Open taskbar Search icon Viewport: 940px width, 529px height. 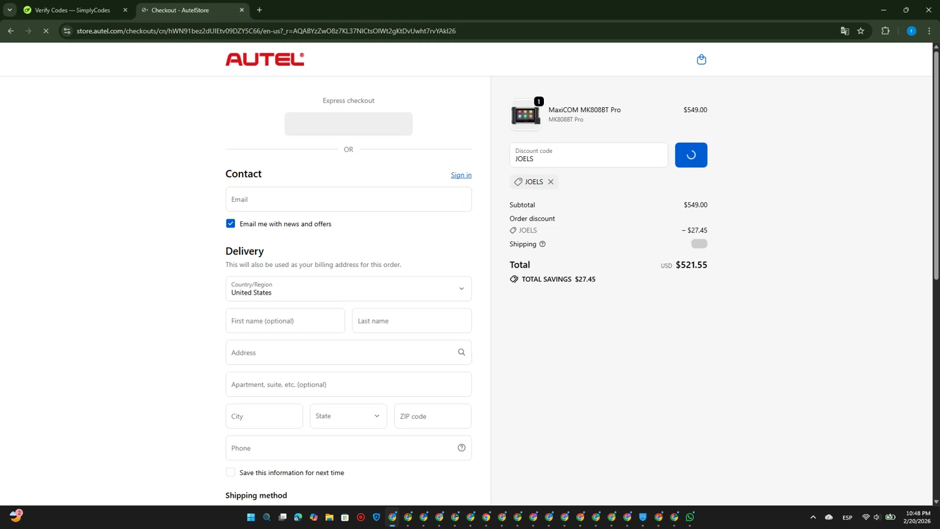(266, 517)
